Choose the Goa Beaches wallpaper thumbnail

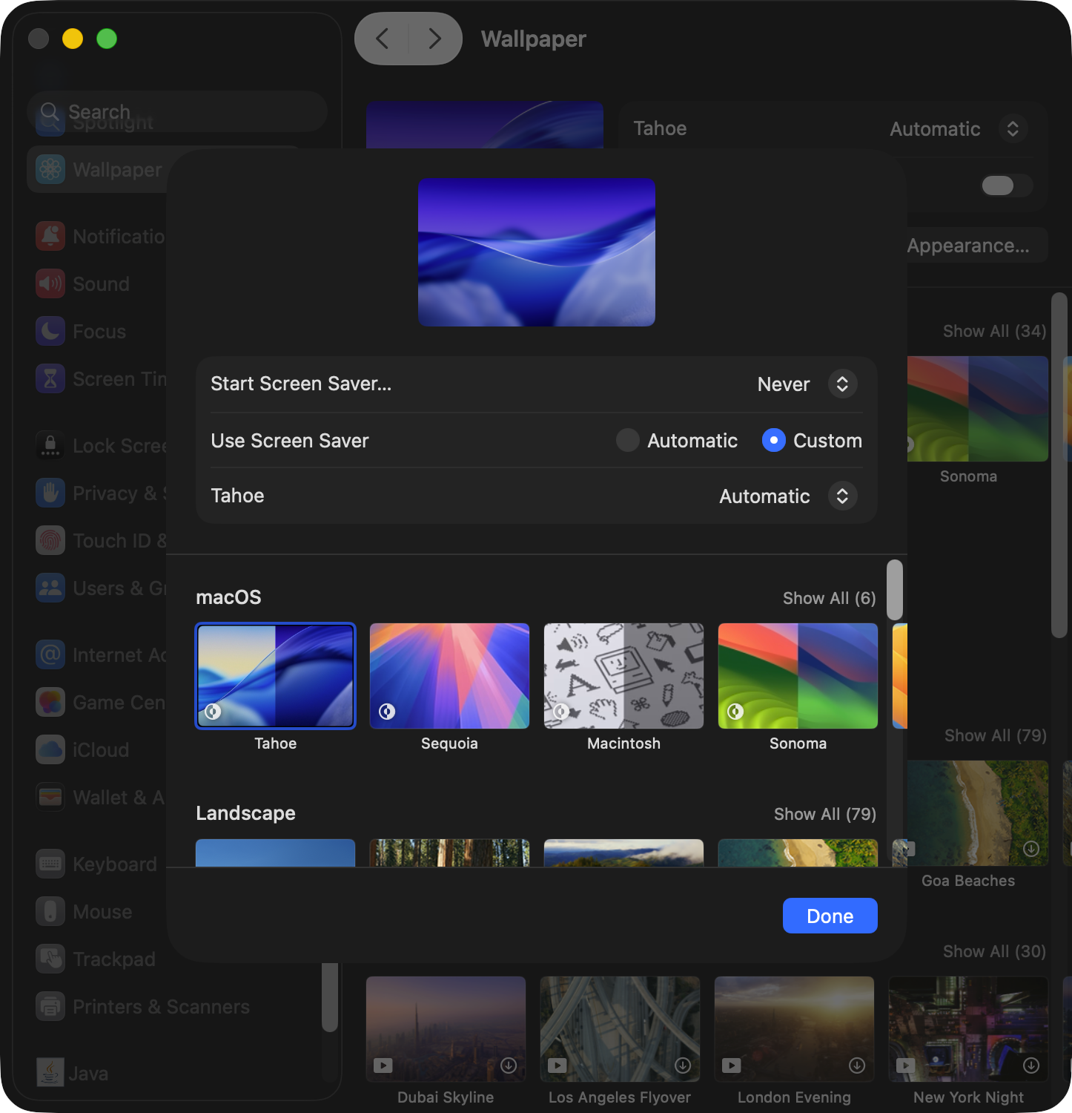click(978, 813)
